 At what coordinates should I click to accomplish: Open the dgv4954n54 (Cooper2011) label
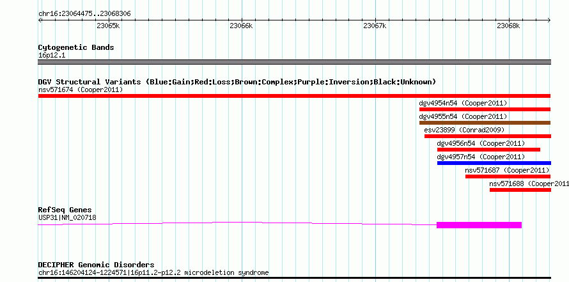463,103
